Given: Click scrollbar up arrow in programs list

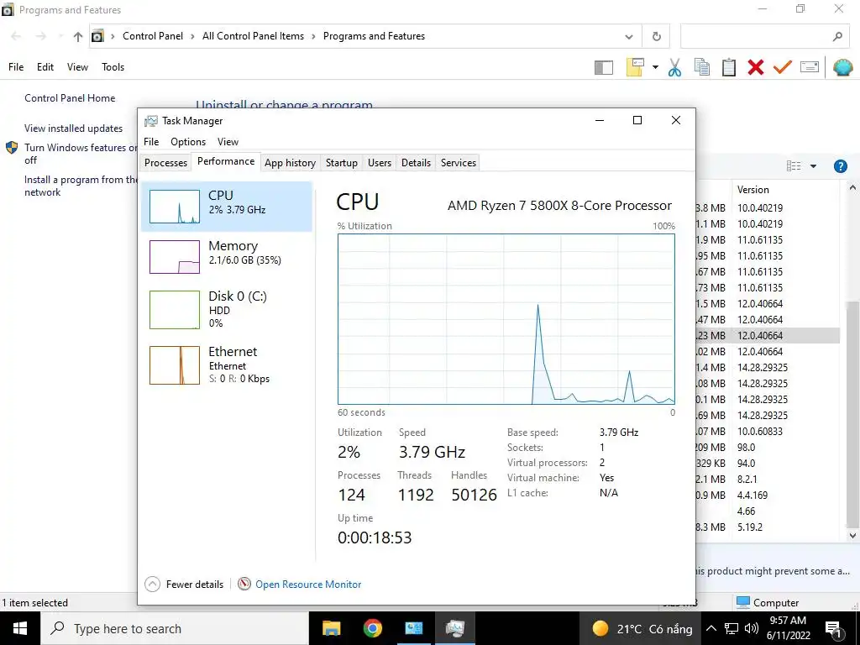Looking at the screenshot, I should 852,188.
